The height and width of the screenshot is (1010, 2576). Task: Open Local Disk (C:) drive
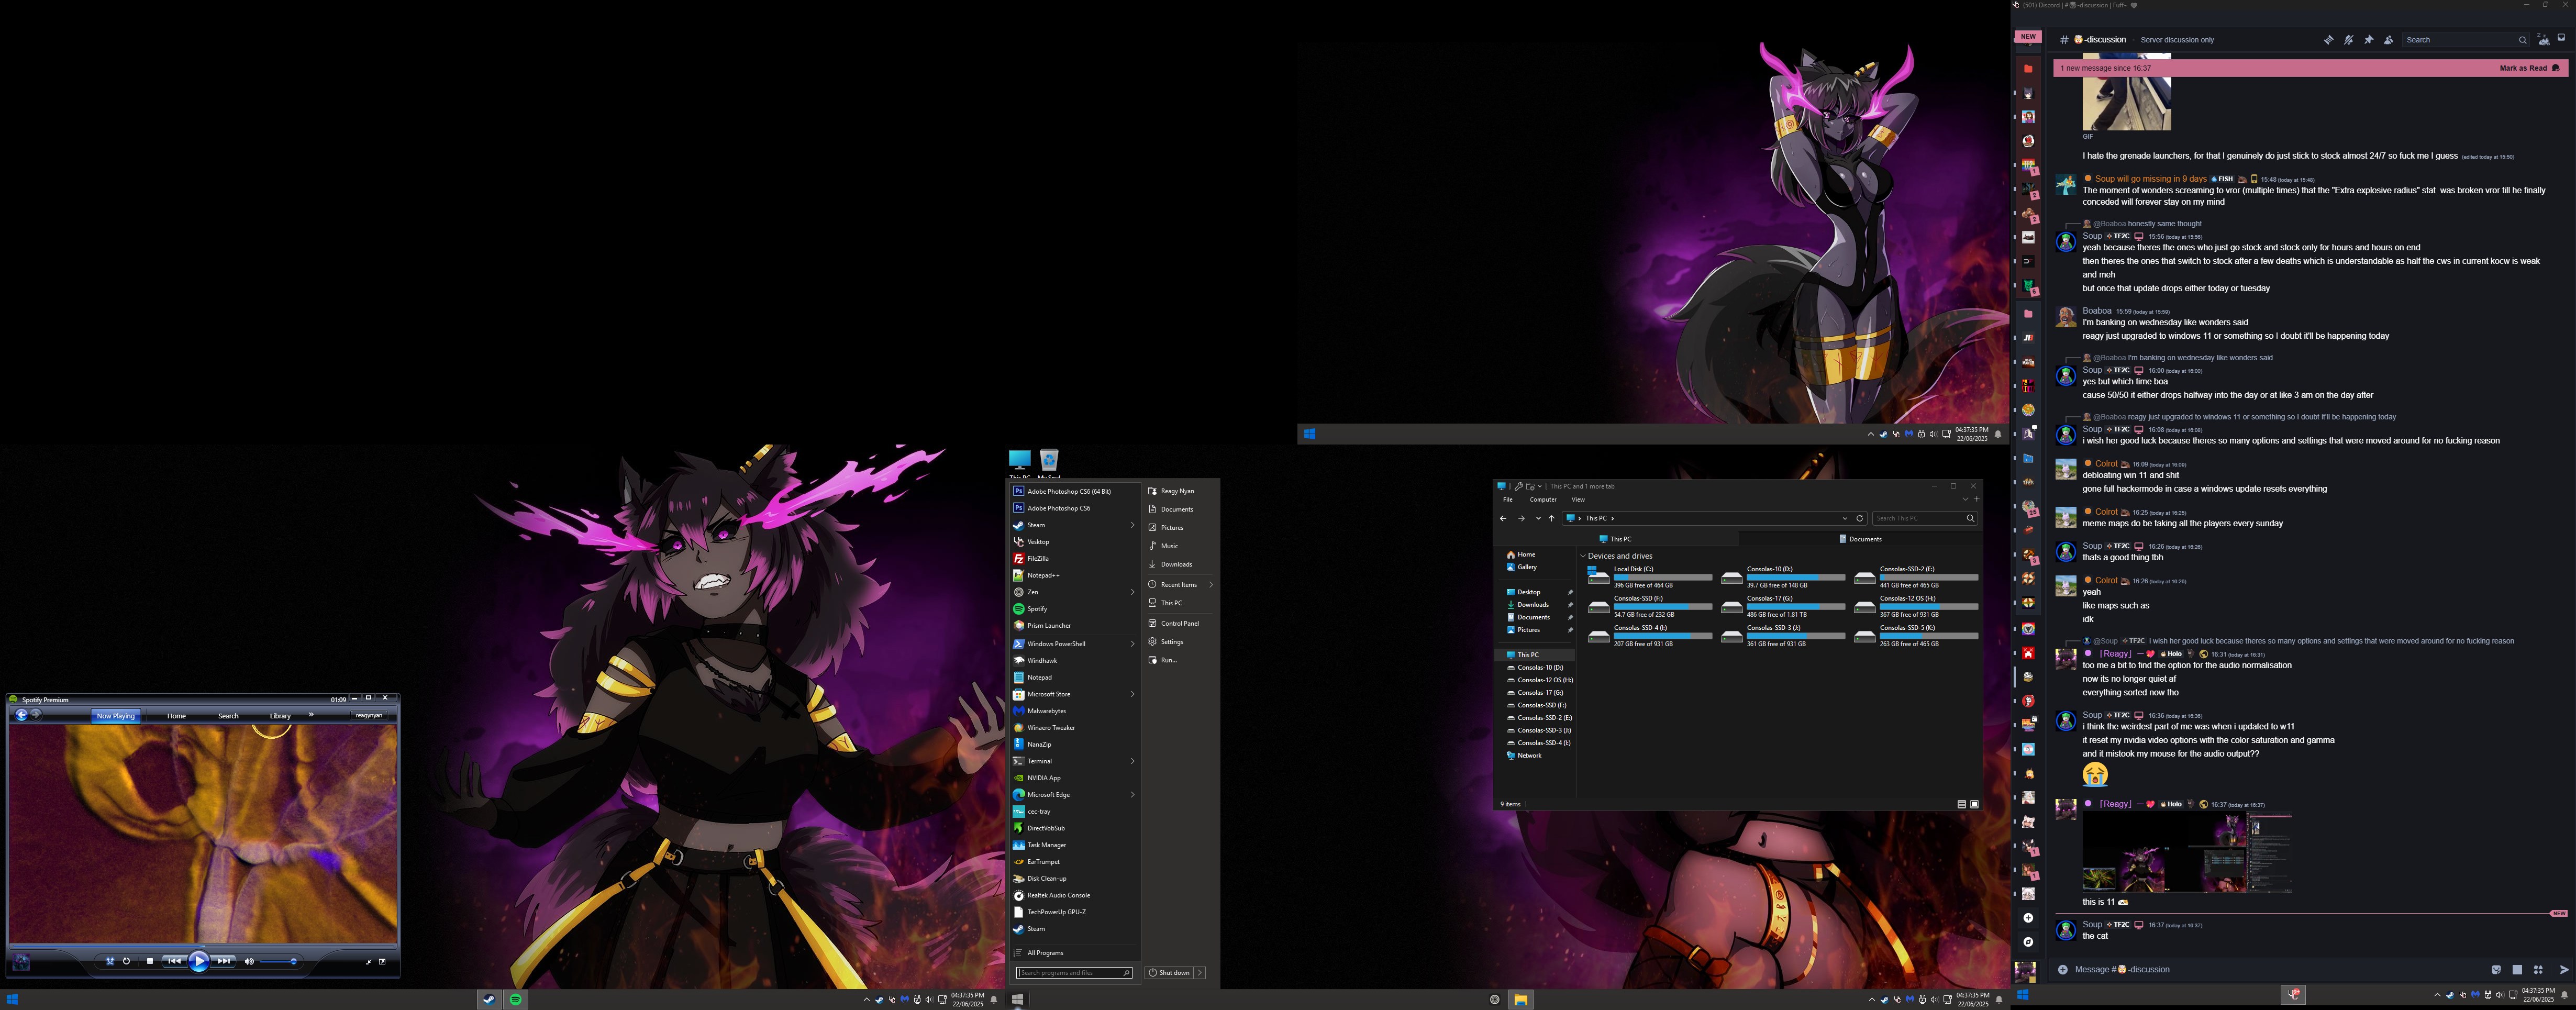click(x=1649, y=577)
